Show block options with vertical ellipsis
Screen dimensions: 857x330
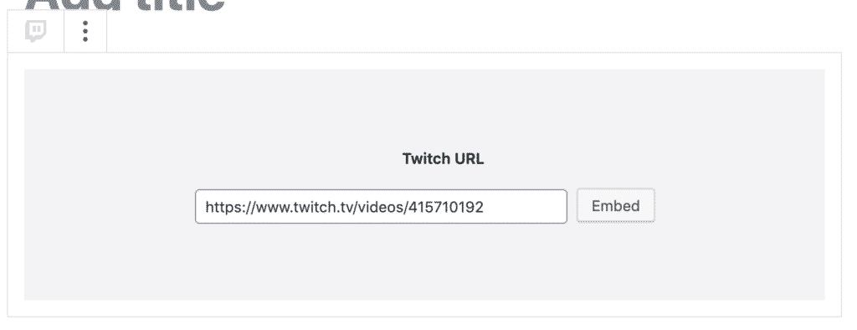coord(85,31)
